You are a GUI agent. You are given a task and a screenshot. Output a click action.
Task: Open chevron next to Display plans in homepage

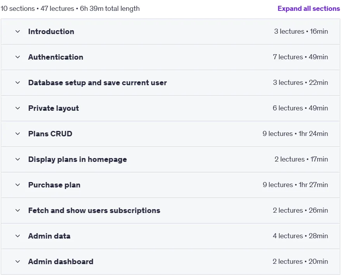[17, 159]
